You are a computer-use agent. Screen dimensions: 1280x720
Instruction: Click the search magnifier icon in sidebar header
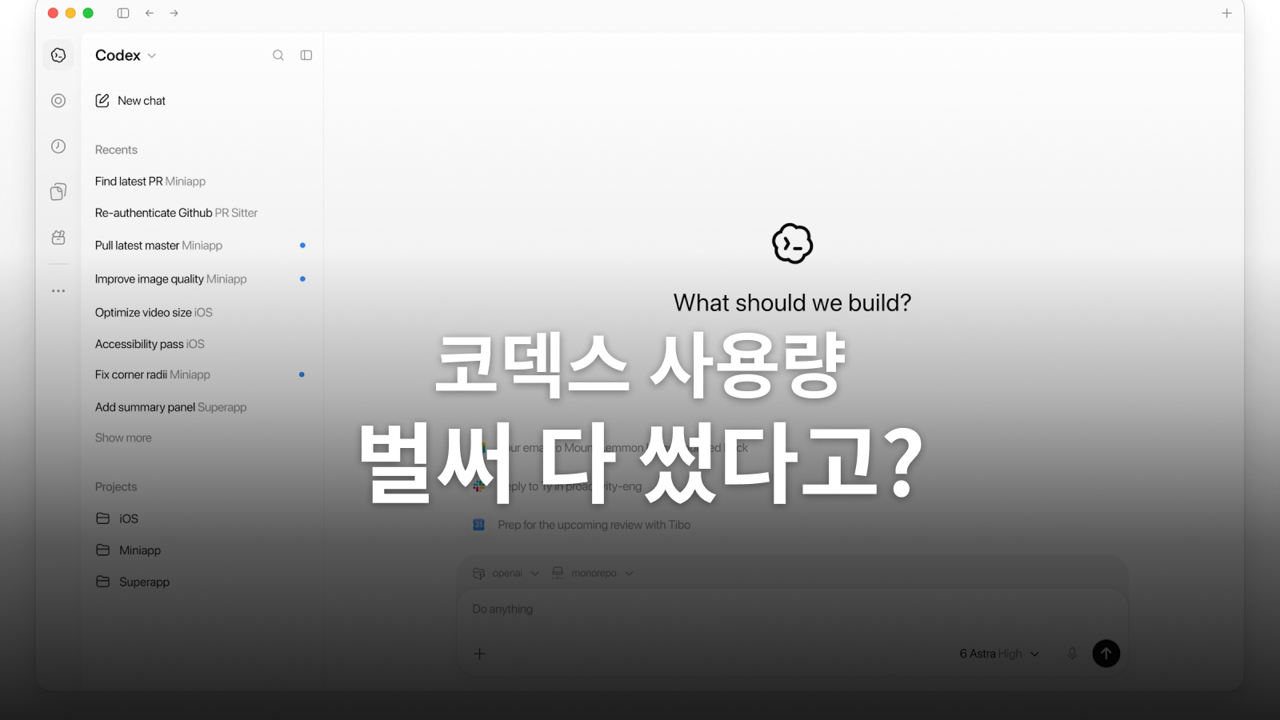(x=278, y=55)
